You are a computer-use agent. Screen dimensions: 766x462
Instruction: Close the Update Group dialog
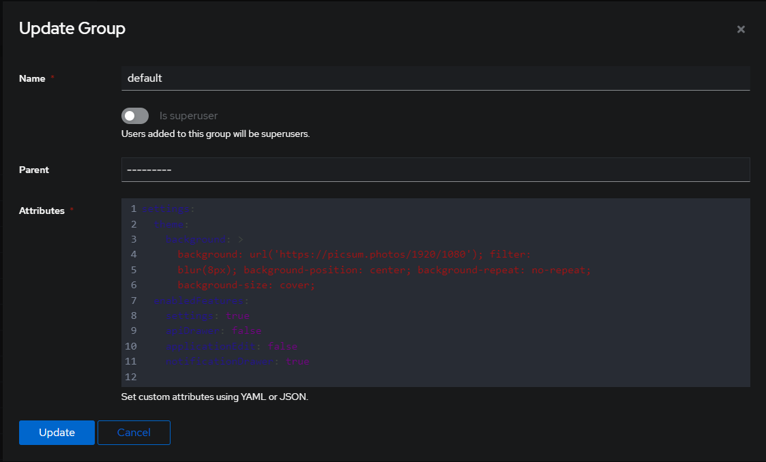tap(741, 29)
